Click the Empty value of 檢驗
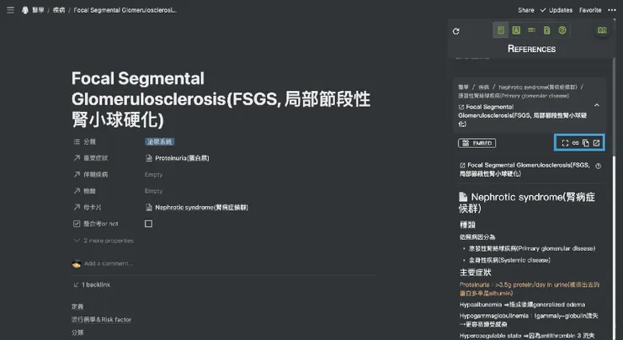The width and height of the screenshot is (623, 340). 153,191
